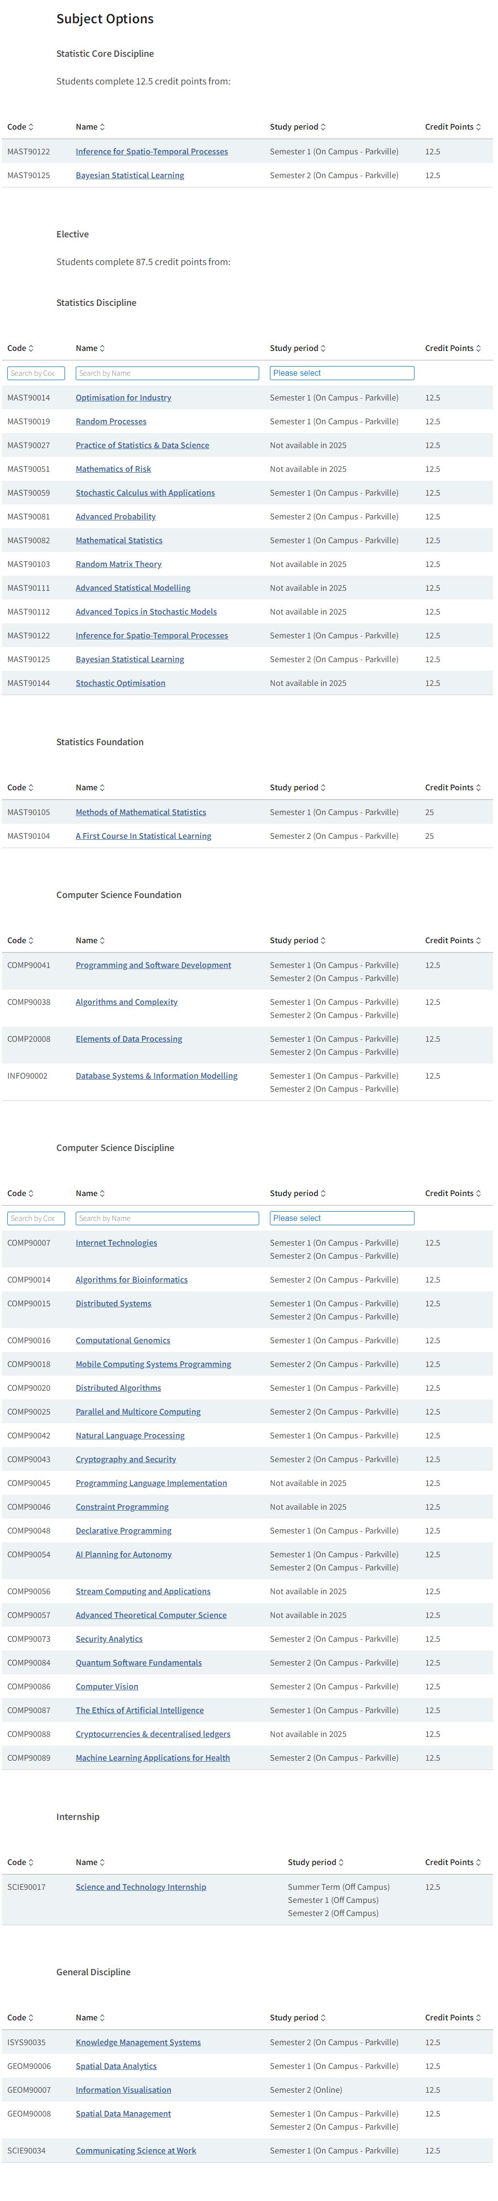Sort Statistics Foundation table by Name
The width and height of the screenshot is (498, 2201).
tap(90, 788)
